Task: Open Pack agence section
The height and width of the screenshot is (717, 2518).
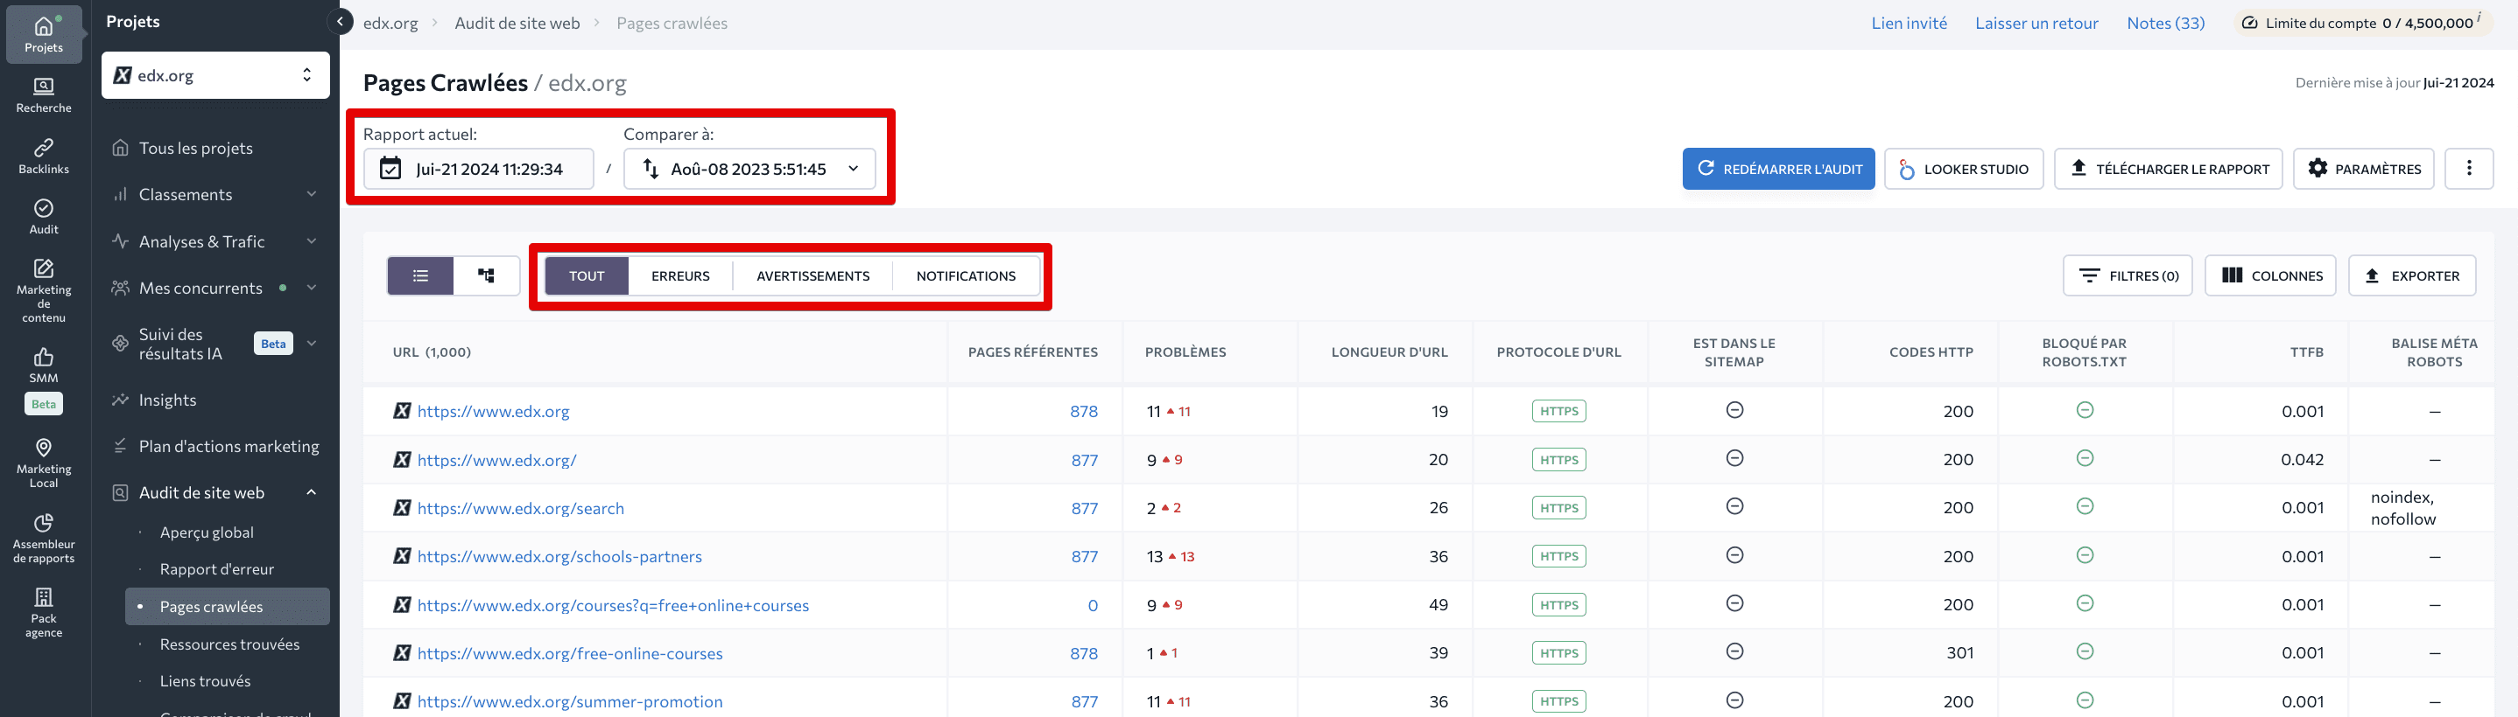Action: tap(44, 612)
